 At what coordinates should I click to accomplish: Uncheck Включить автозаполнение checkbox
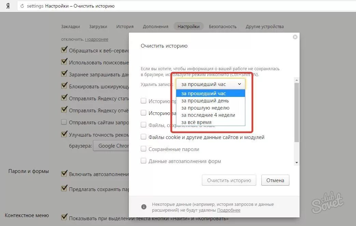[x=64, y=174]
